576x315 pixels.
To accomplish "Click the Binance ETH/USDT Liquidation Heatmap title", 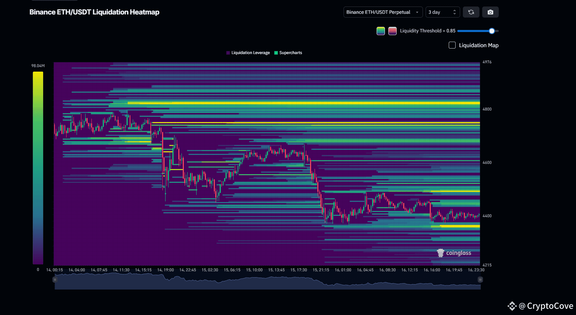I will point(95,12).
